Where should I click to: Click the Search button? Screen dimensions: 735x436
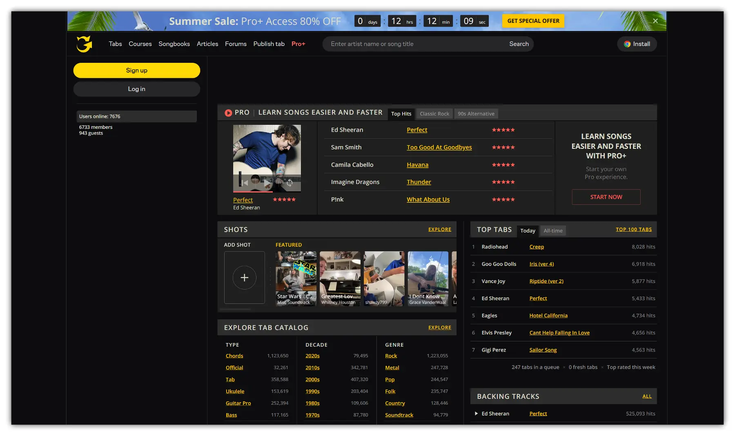[519, 44]
